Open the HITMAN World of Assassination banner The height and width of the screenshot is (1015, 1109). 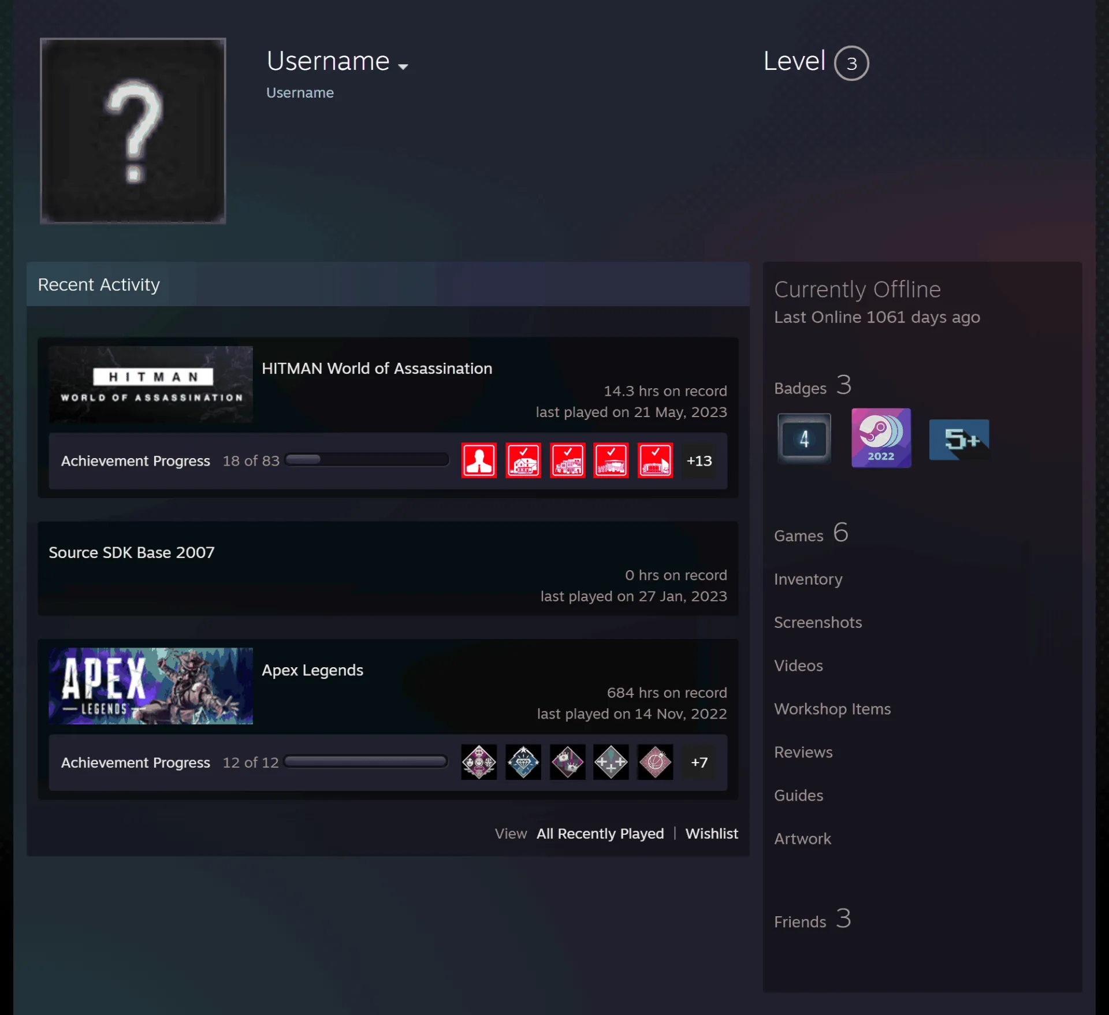pos(151,384)
